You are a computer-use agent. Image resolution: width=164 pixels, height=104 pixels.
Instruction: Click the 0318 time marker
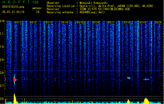(127, 22)
